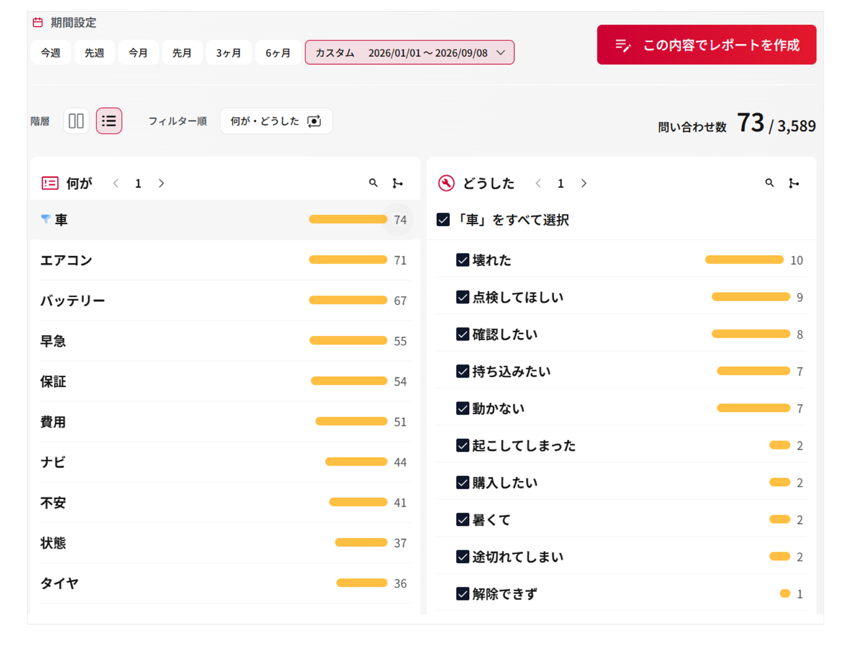Click the search icon in どうした panel

tap(769, 183)
